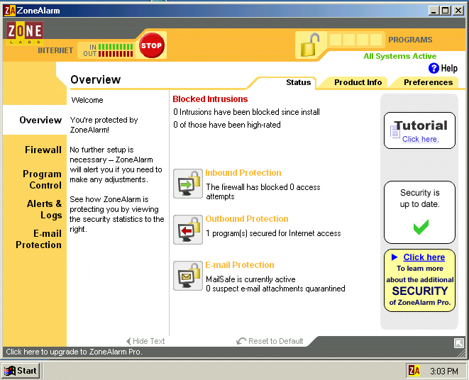The width and height of the screenshot is (469, 380).
Task: Click the red STOP button
Action: click(x=151, y=45)
